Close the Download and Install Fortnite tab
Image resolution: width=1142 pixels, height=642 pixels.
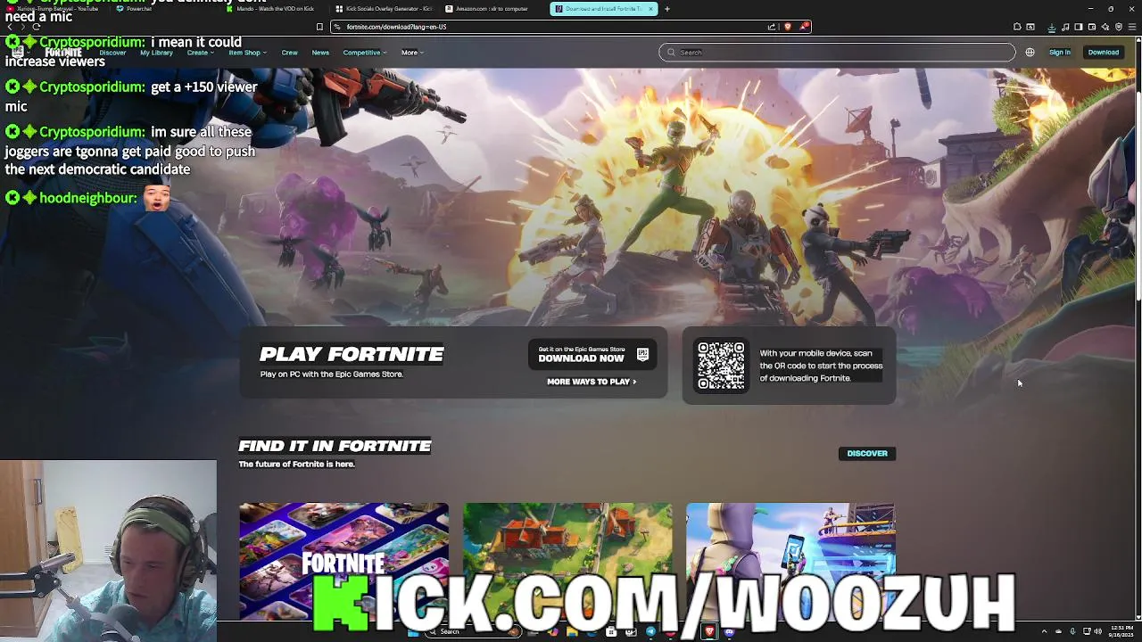coord(650,9)
